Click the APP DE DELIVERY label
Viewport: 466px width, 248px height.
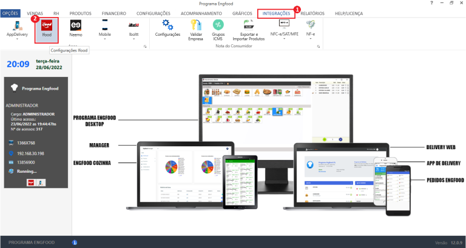444,163
